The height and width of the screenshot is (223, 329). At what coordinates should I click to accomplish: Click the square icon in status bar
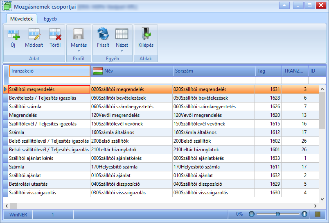(318, 214)
